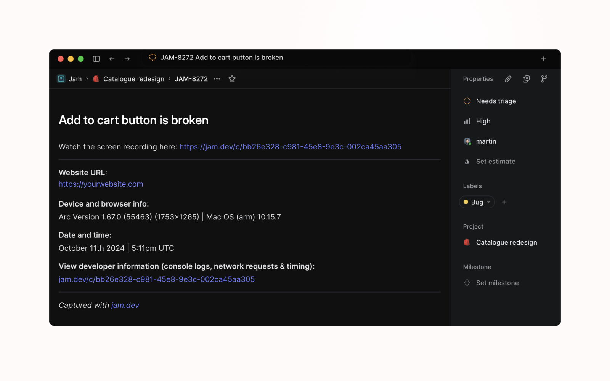The width and height of the screenshot is (610, 381).
Task: Click the milestone dotted diamond icon
Action: pyautogui.click(x=467, y=283)
